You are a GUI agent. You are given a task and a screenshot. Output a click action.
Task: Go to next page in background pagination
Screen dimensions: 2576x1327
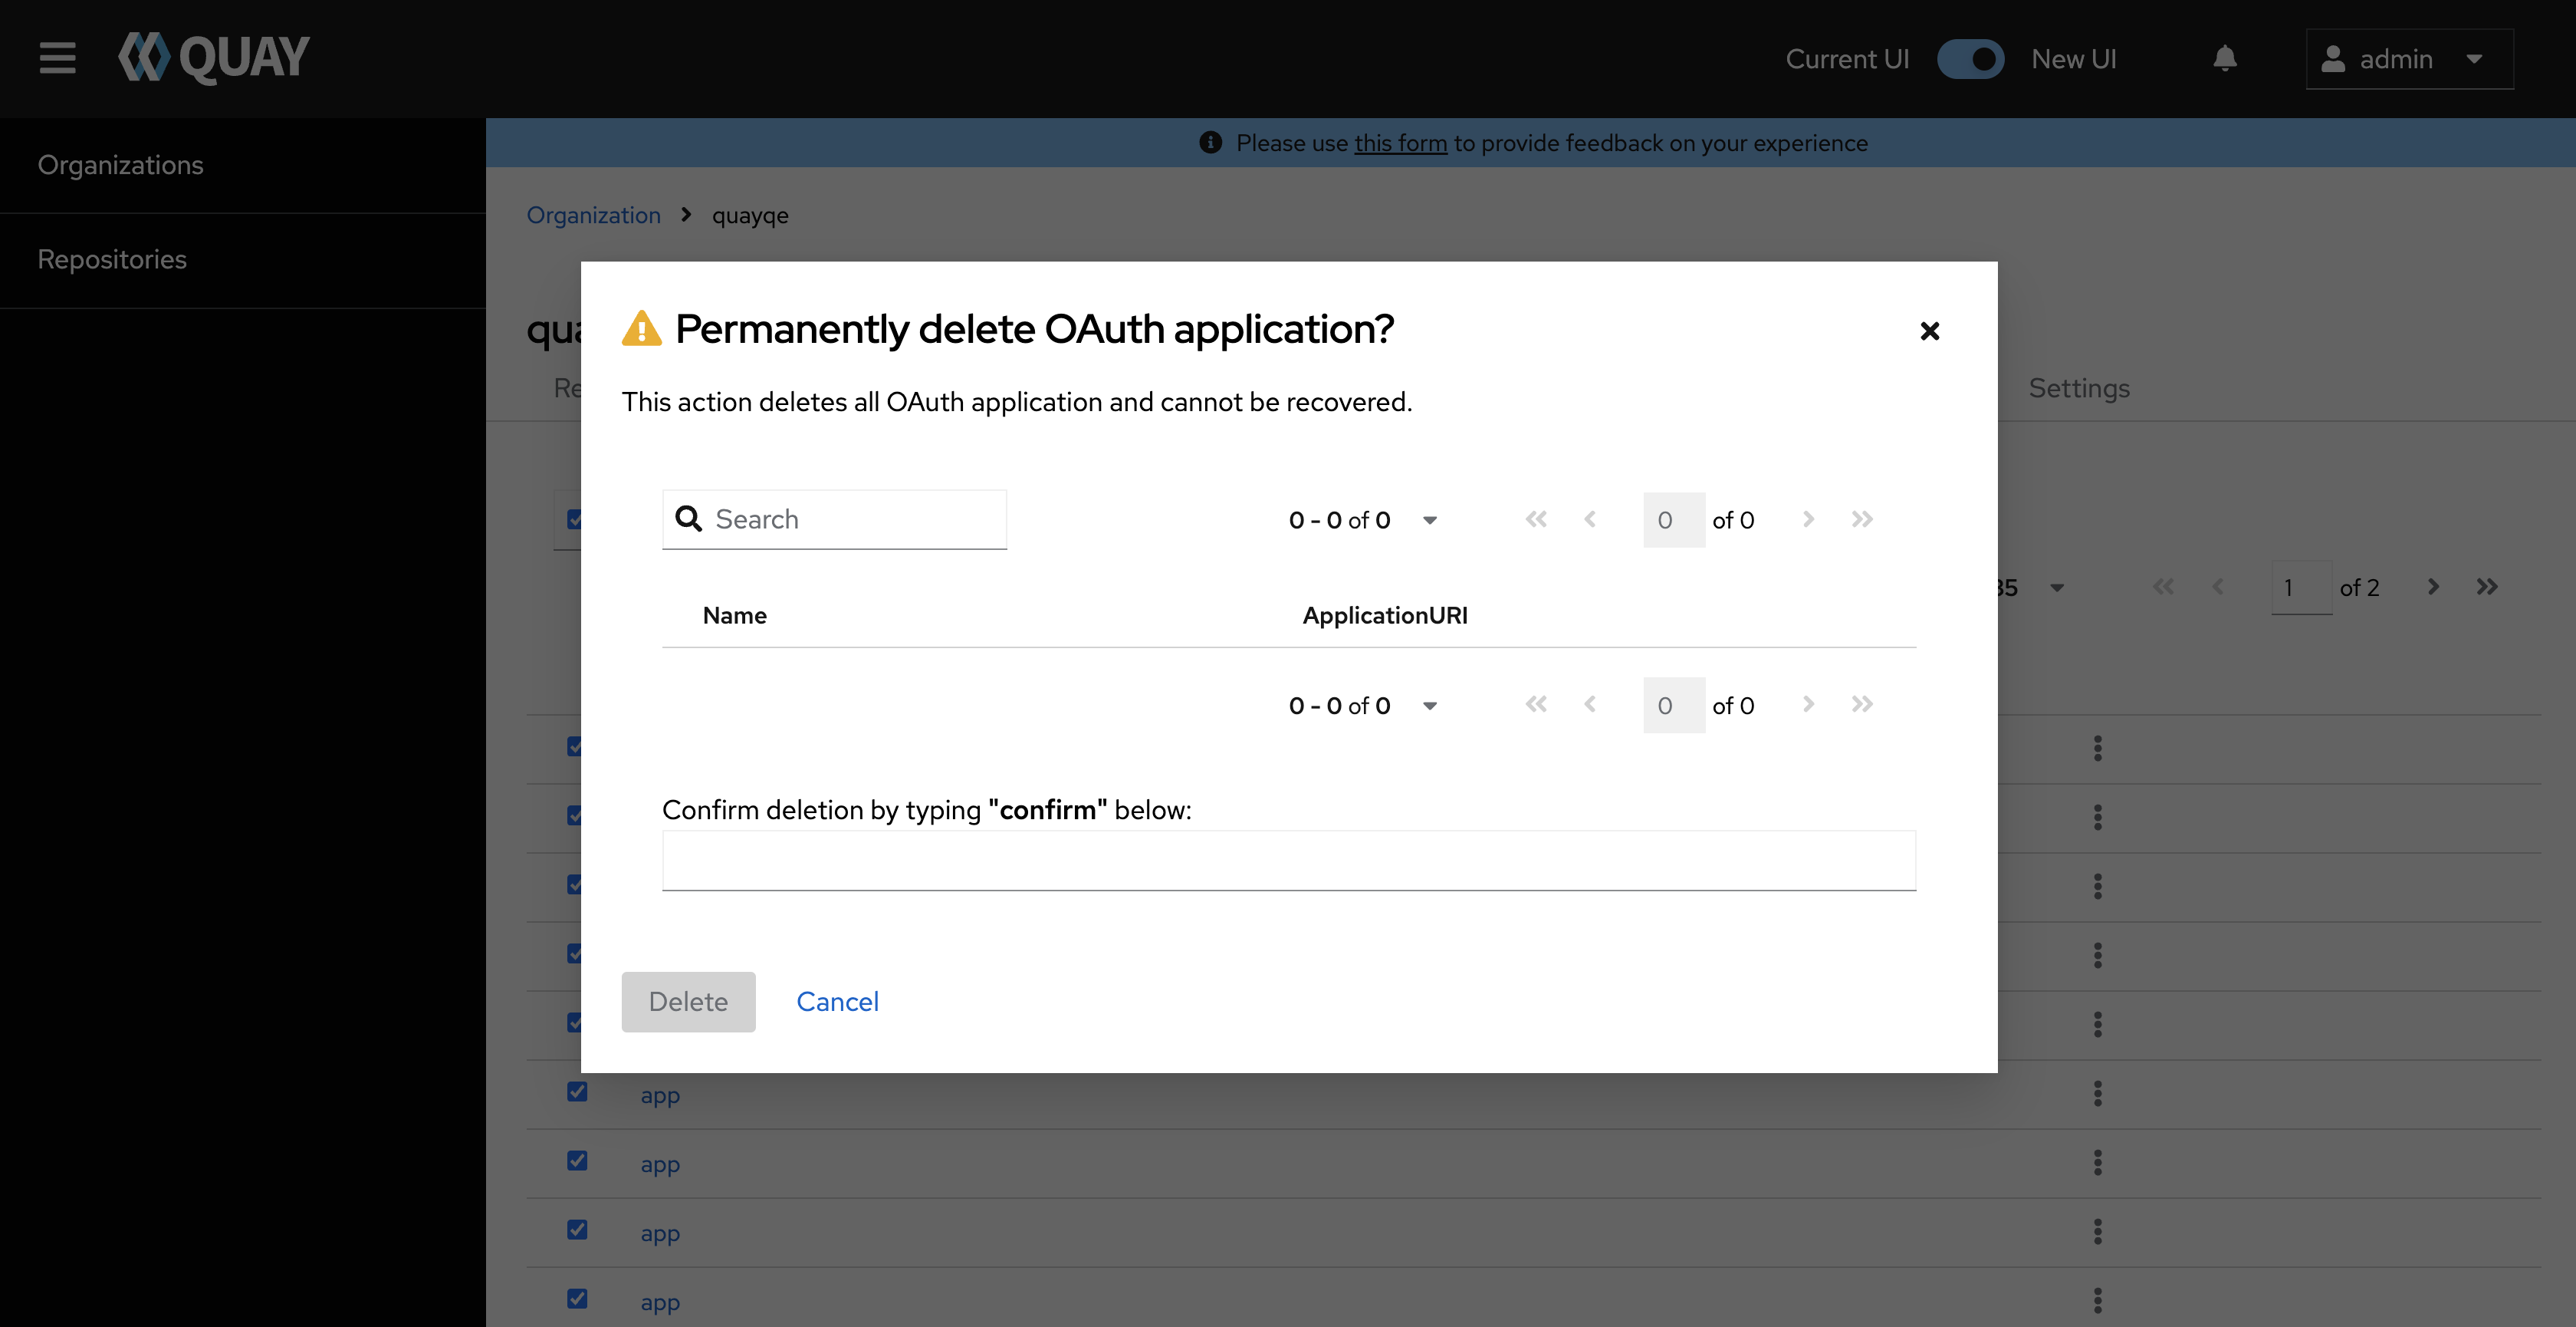tap(2433, 587)
